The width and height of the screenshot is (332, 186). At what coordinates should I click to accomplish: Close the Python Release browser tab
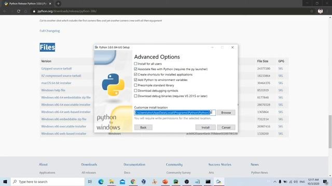pos(50,4)
